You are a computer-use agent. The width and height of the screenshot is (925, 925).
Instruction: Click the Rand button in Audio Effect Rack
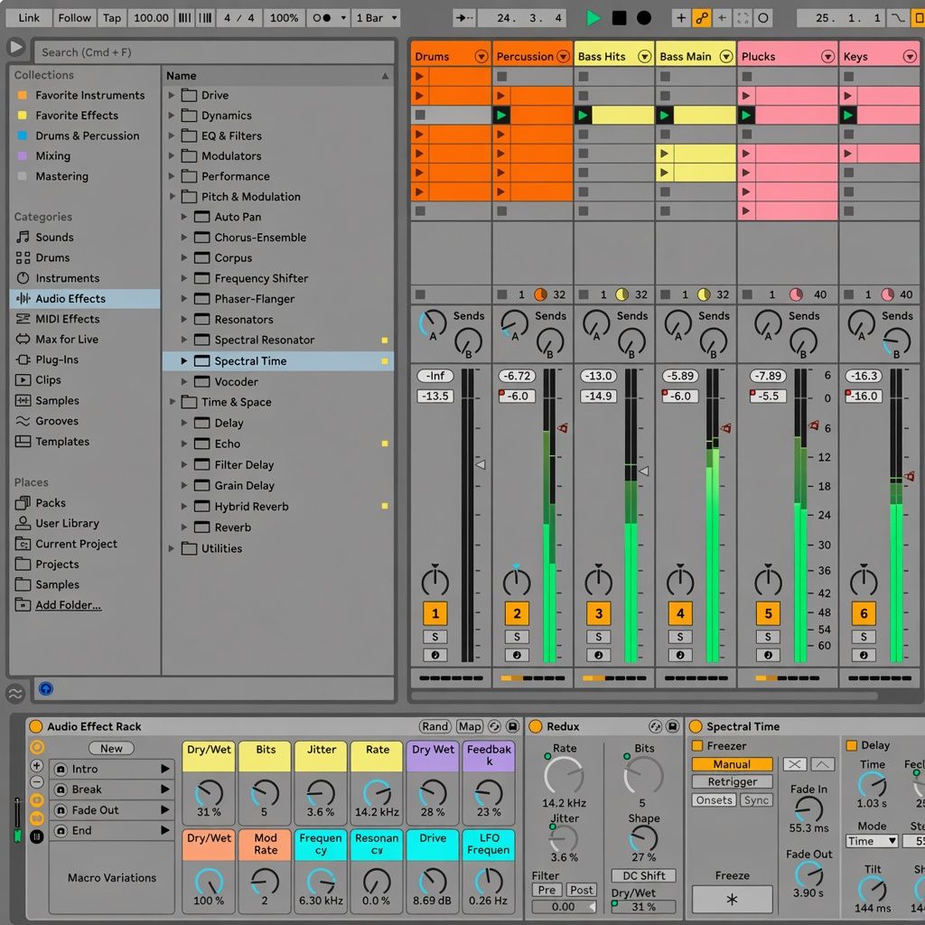434,726
